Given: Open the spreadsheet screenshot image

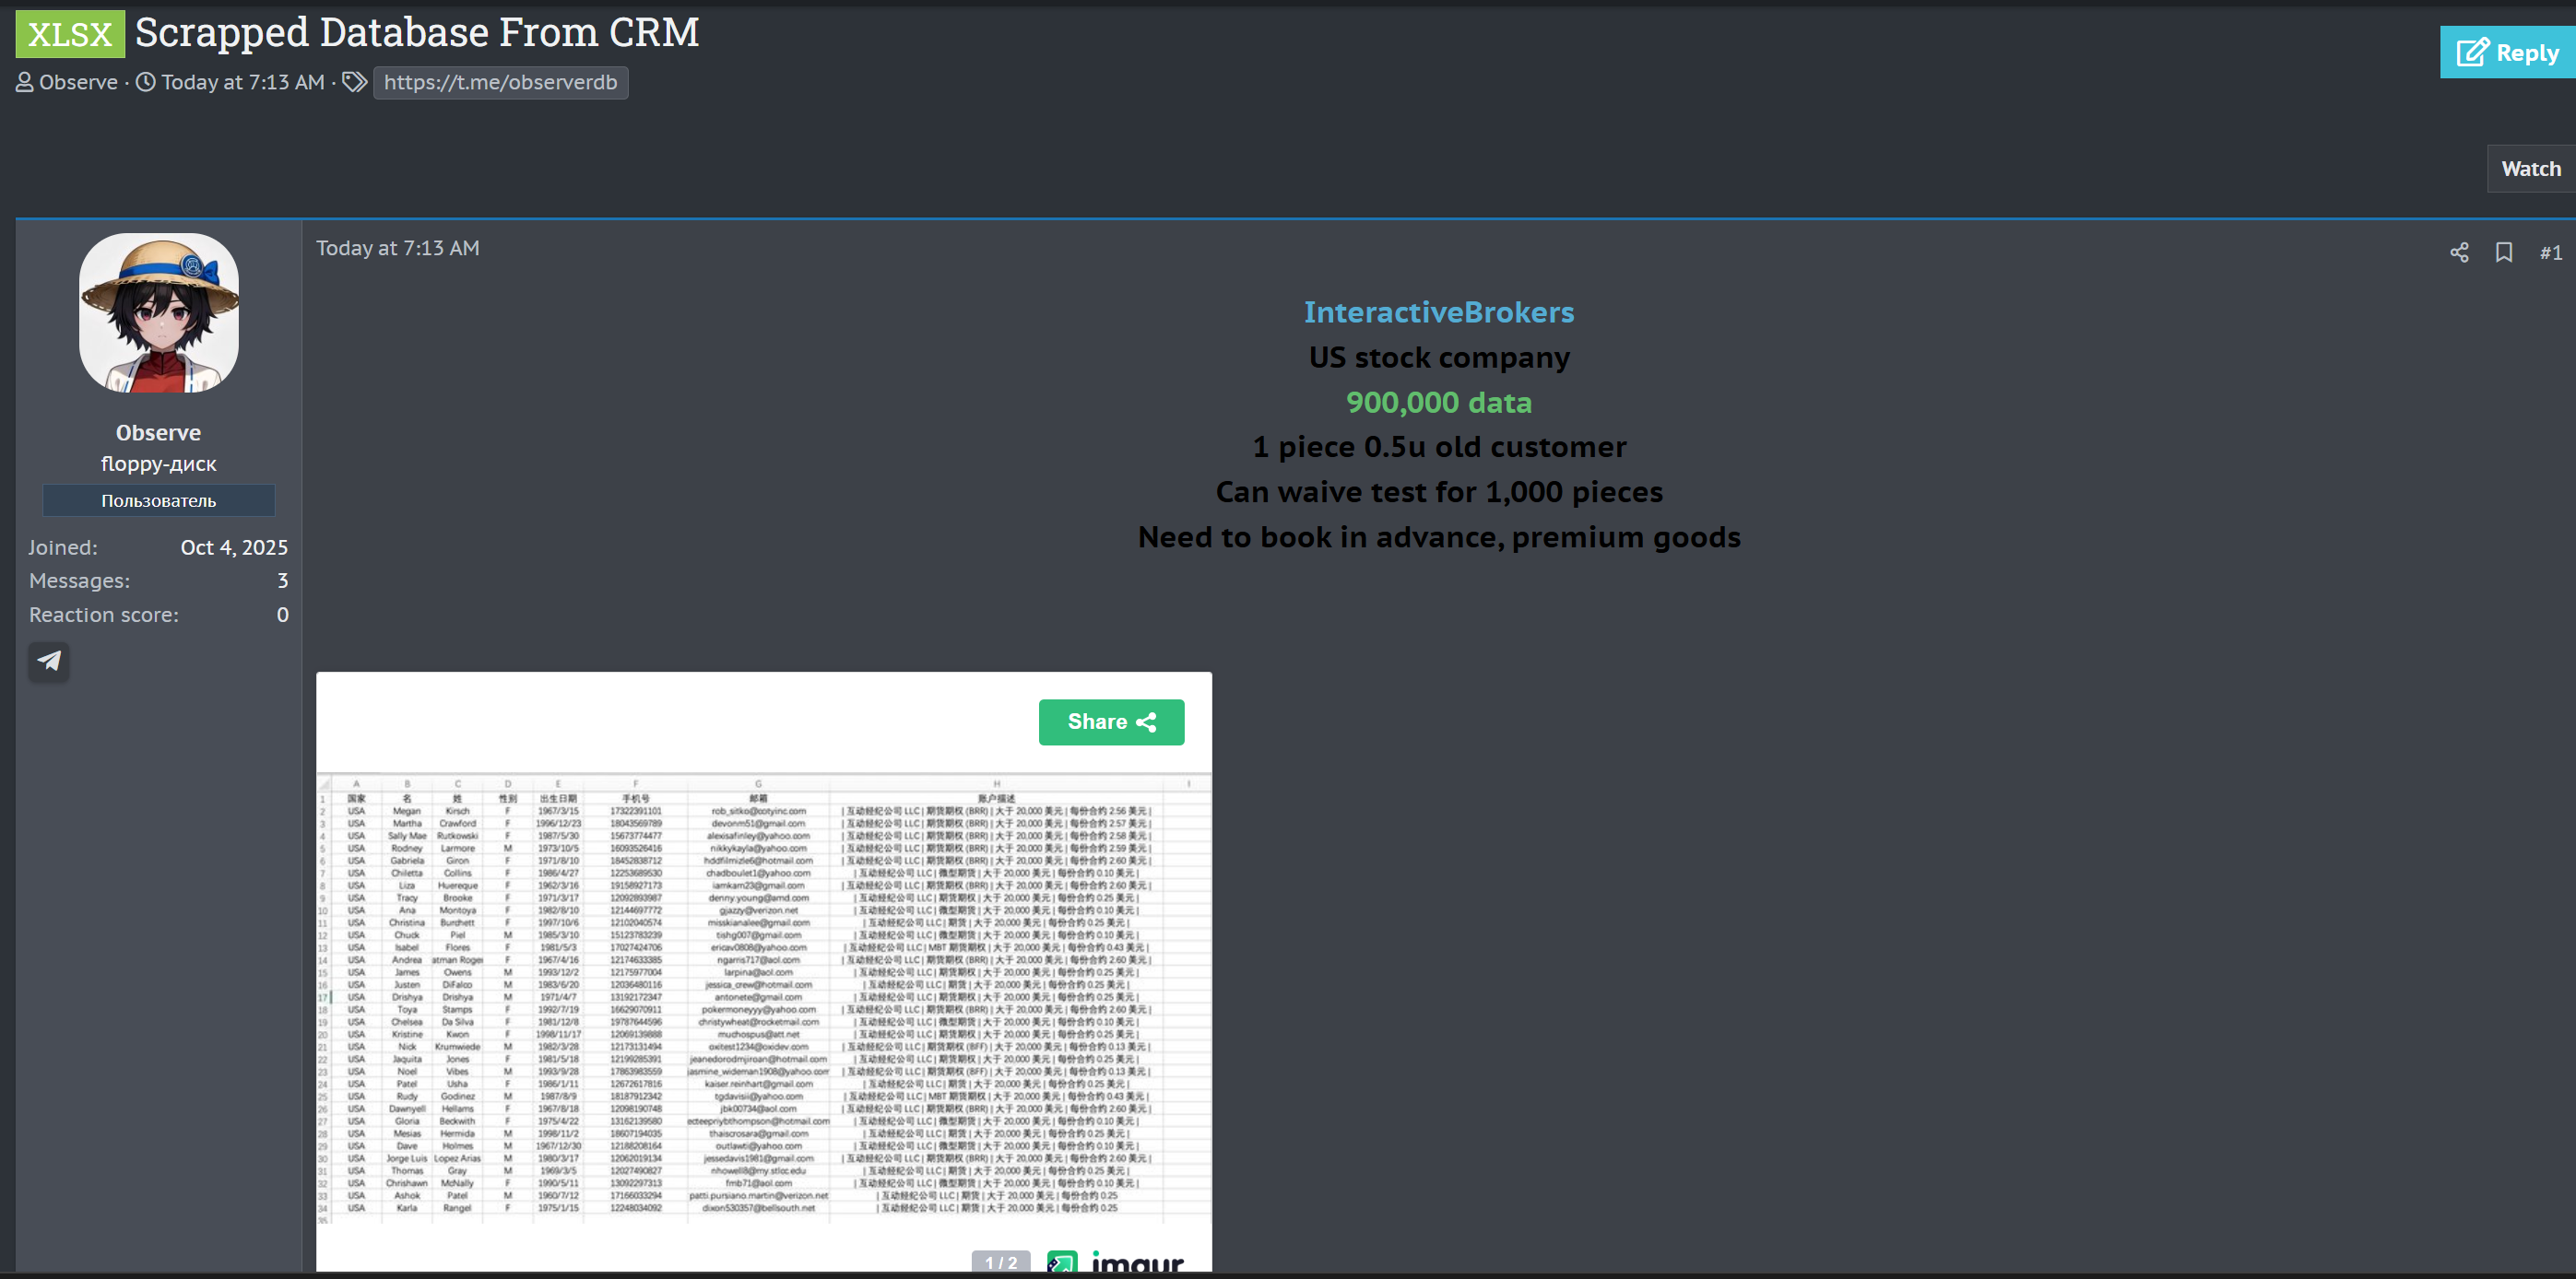Looking at the screenshot, I should click(x=764, y=999).
